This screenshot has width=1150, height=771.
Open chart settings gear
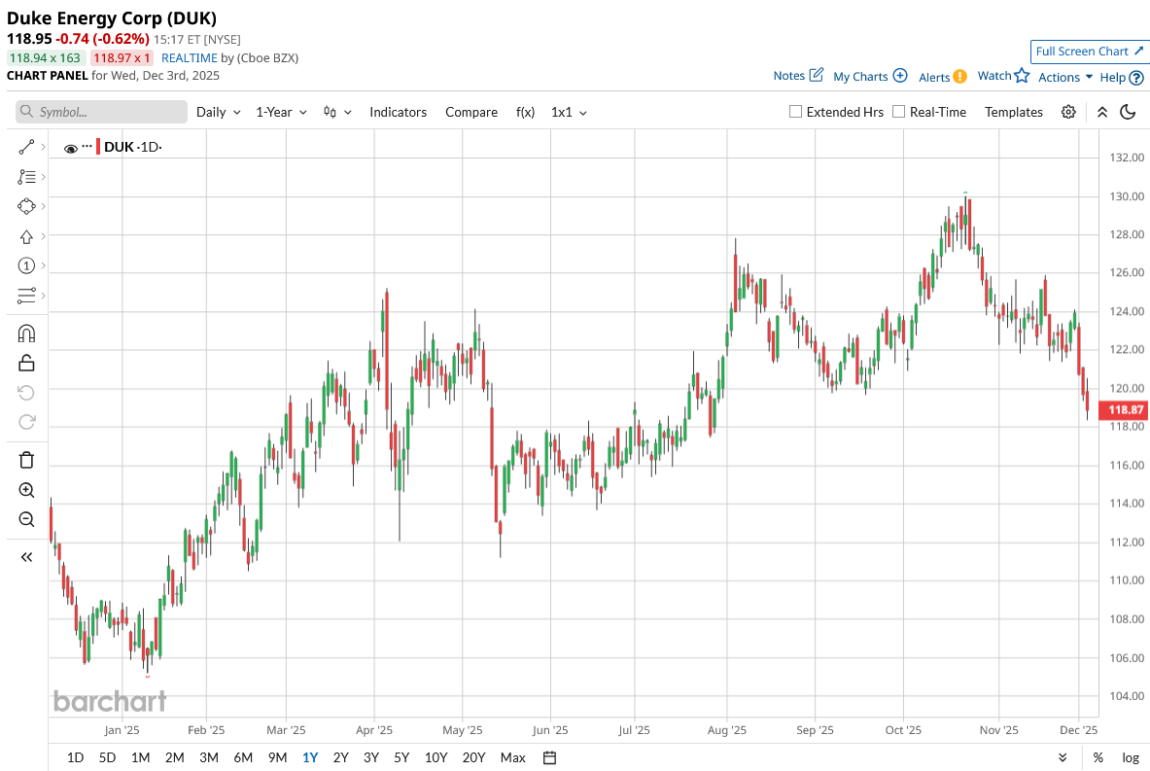point(1068,112)
